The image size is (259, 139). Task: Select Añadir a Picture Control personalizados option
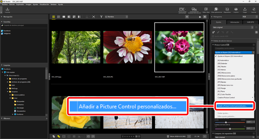[x=234, y=106]
